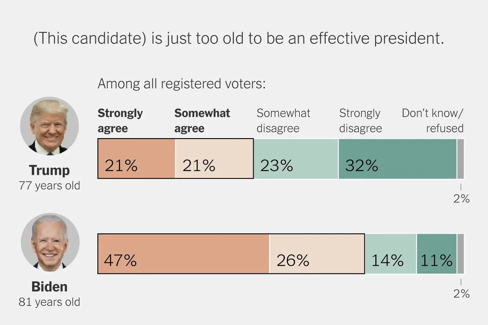The image size is (488, 325).
Task: Select the "Strongly disagree" legend label
Action: [360, 121]
